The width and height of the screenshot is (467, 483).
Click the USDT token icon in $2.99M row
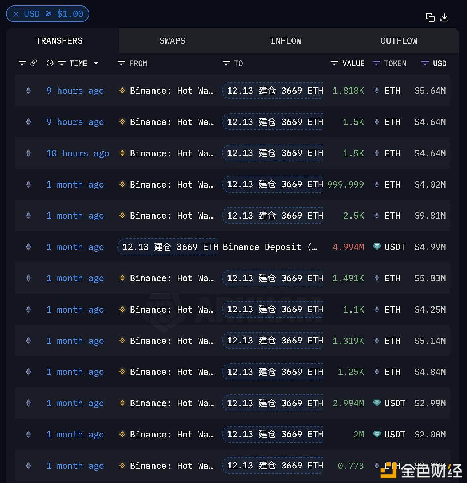pos(377,403)
